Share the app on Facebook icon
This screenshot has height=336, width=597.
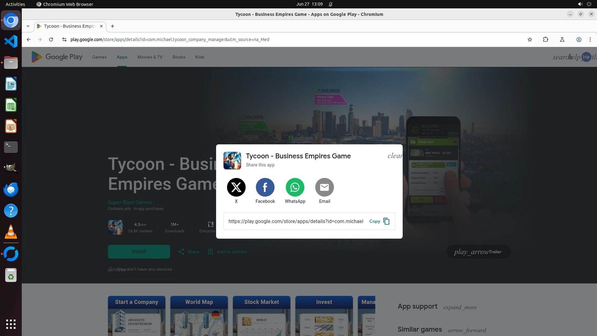click(265, 187)
